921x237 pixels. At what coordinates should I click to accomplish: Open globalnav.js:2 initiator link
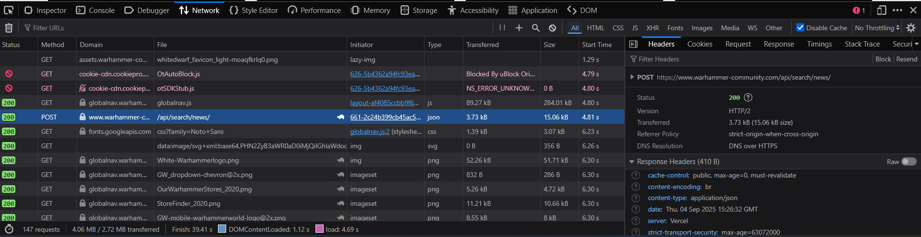pos(370,131)
